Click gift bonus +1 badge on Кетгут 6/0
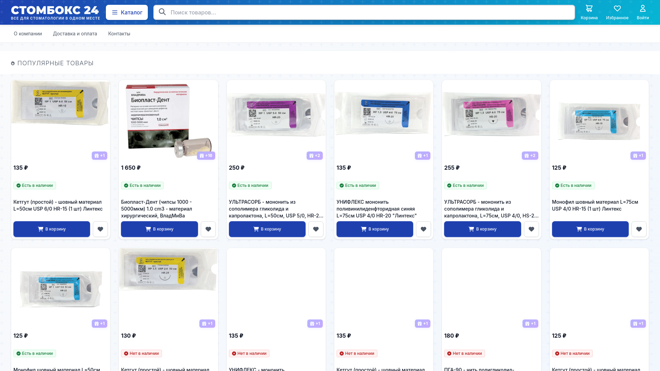The height and width of the screenshot is (371, 660). click(99, 156)
